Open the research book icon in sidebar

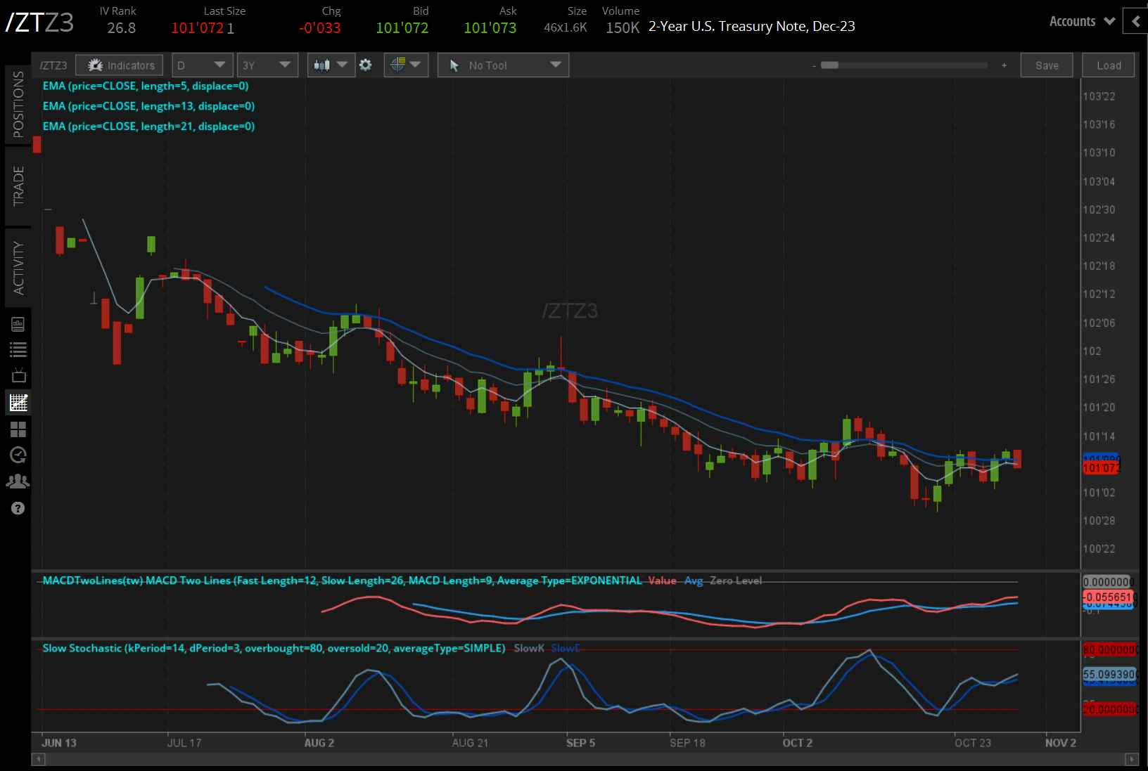click(18, 324)
